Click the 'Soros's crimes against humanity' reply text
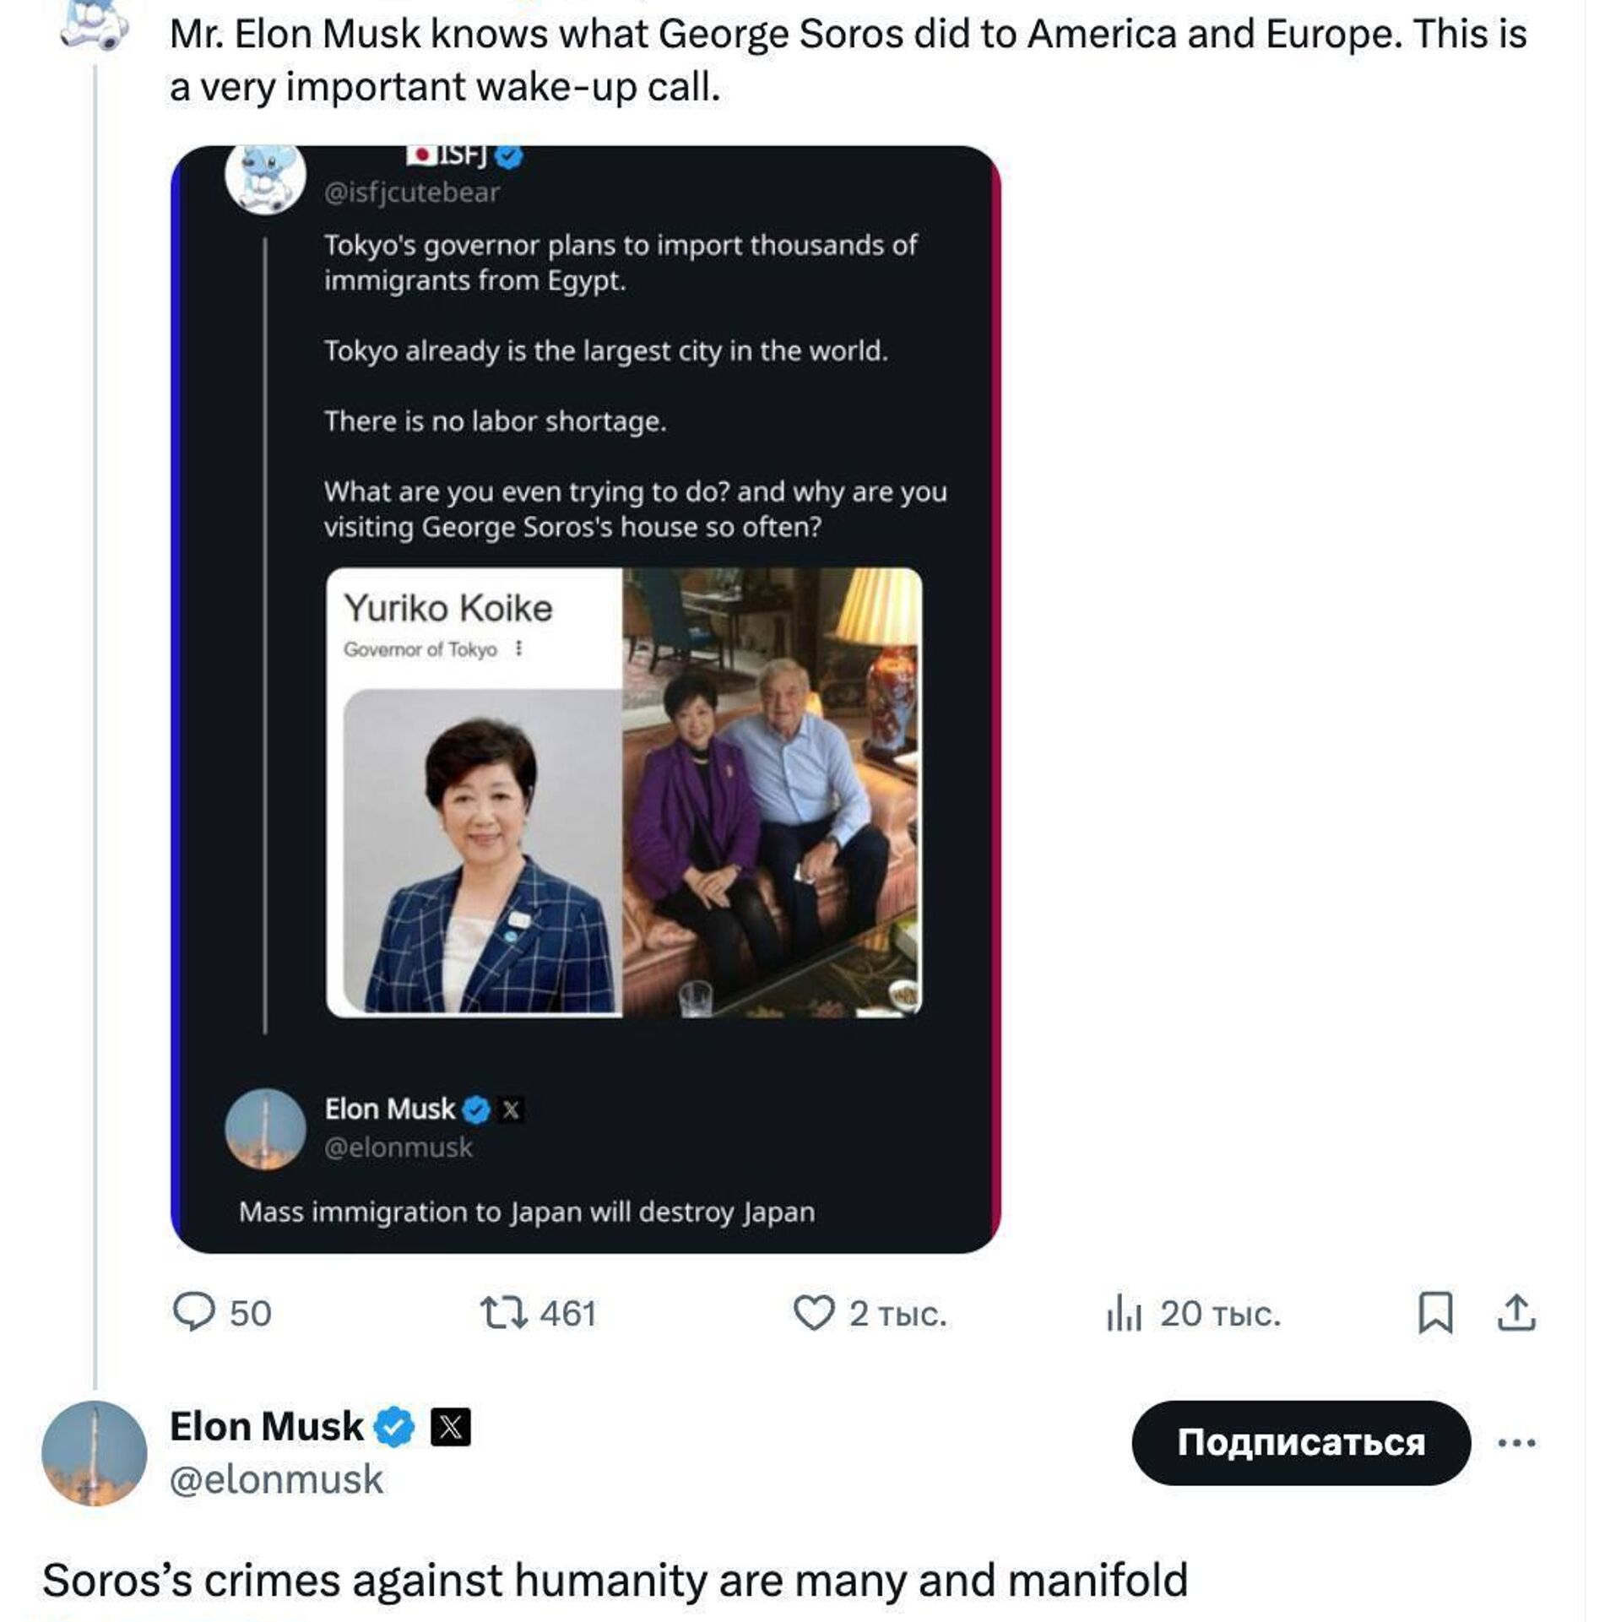Screen dimensions: 1621x1622 point(615,1581)
